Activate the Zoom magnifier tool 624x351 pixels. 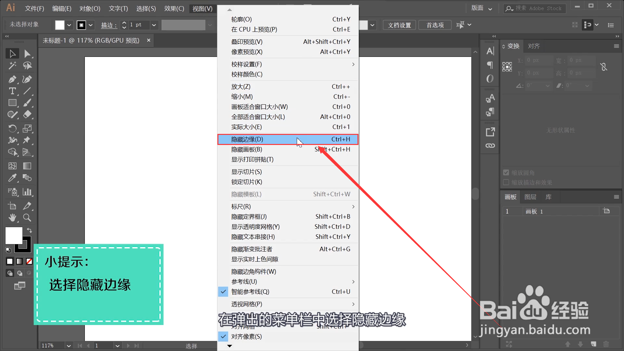coord(27,218)
